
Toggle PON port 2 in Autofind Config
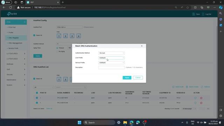[x=65, y=36]
